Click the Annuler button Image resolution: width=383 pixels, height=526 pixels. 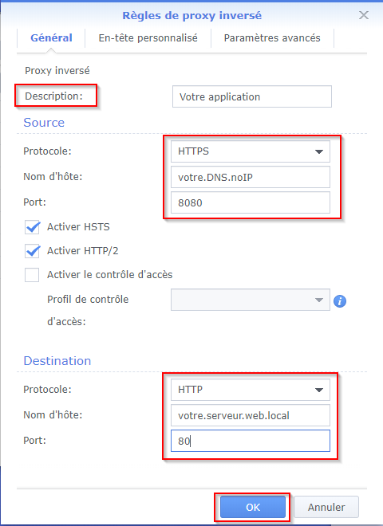coord(326,507)
